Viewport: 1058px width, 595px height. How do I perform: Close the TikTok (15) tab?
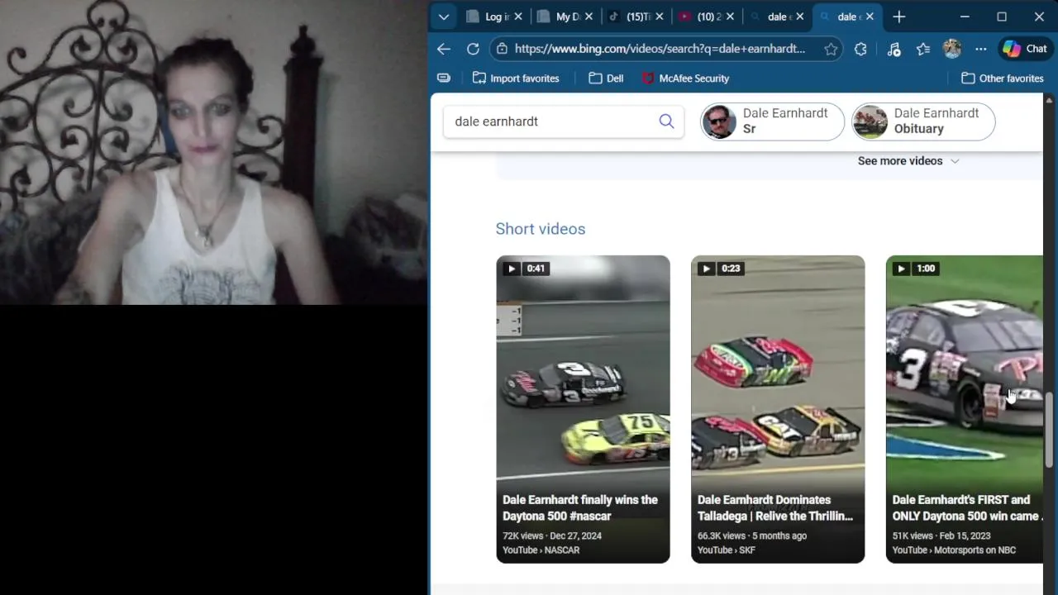660,17
